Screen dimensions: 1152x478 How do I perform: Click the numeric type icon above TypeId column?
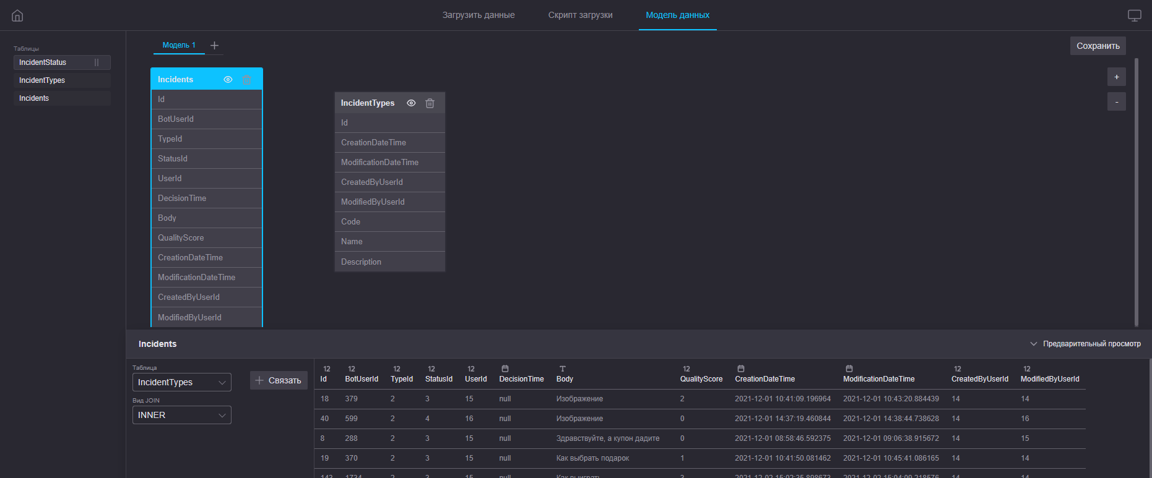[x=397, y=369]
